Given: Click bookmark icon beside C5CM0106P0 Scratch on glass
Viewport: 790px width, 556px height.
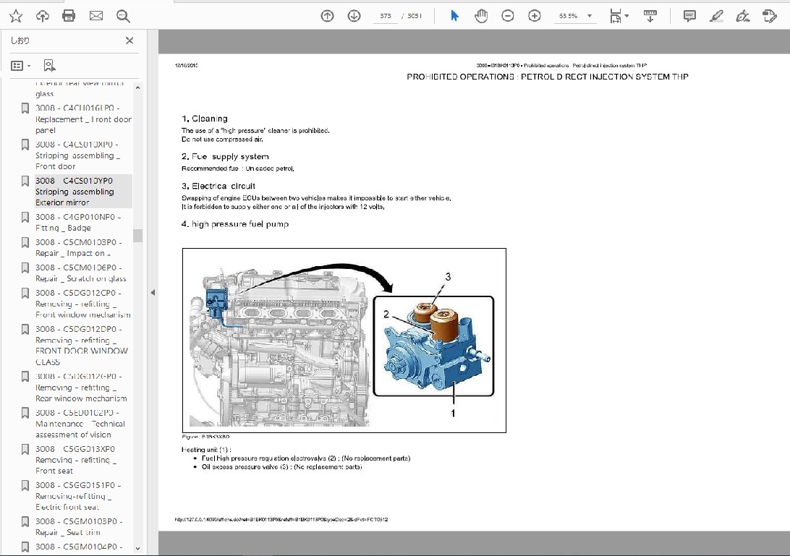Looking at the screenshot, I should tap(25, 268).
